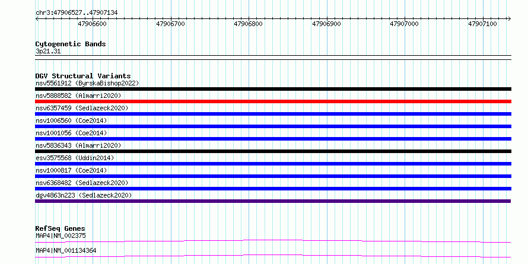
Task: Click the 47907100 ruler position
Action: tap(482, 24)
